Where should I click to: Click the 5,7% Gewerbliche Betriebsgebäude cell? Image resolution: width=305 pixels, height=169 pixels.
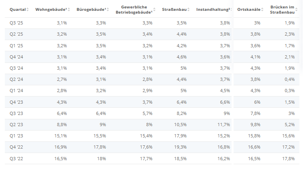(146, 113)
